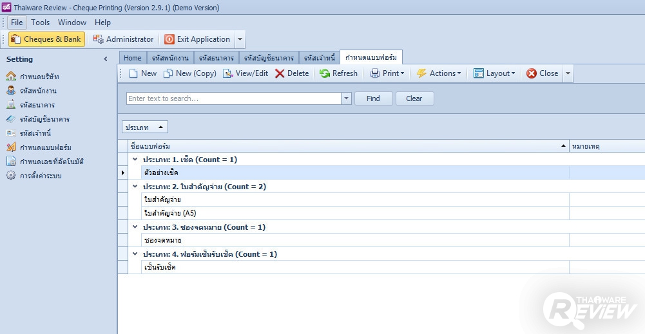Click the Print printer icon
Viewport: 645px width, 334px height.
point(375,73)
